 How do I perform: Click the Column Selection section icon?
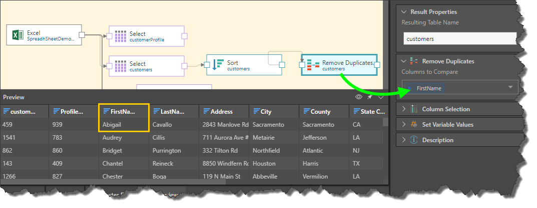pos(414,109)
